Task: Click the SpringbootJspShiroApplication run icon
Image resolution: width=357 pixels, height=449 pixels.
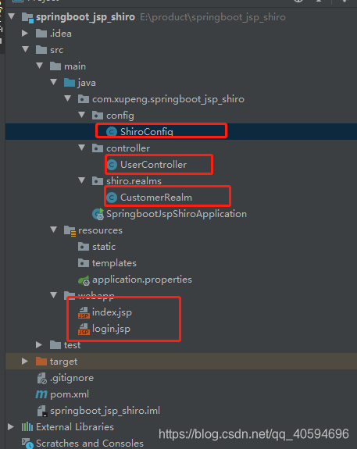Action: (98, 214)
